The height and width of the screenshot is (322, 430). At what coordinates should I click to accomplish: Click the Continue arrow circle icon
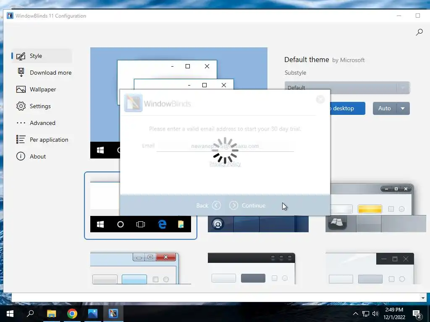click(x=233, y=205)
